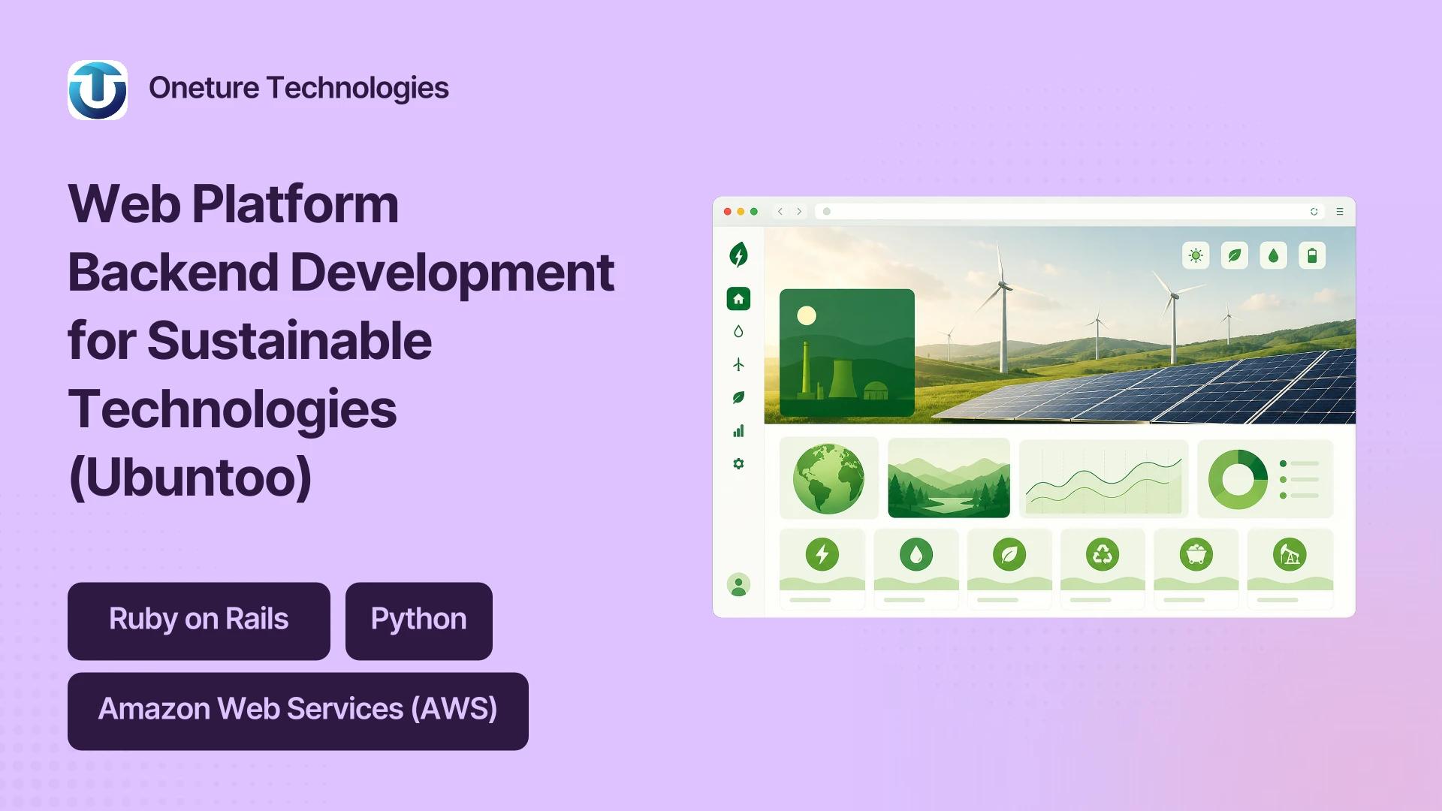Click the Oneture Technologies logo icon

coord(98,90)
